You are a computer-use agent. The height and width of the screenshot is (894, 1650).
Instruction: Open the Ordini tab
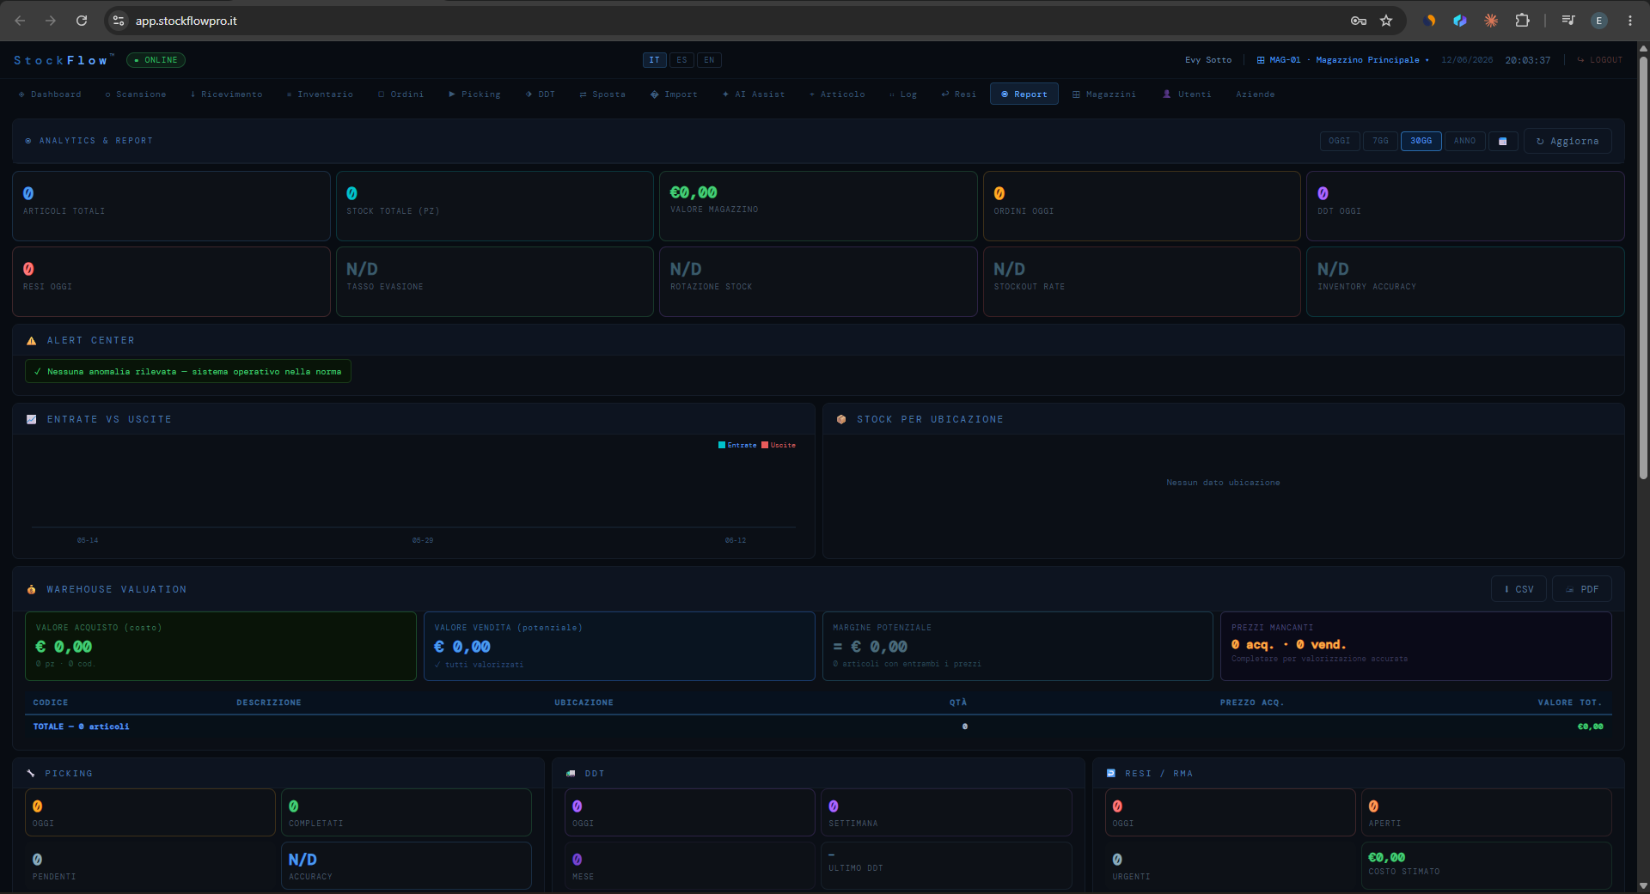[401, 94]
